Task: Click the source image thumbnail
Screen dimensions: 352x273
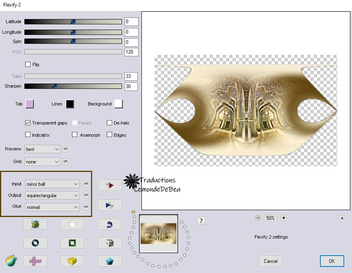Action: (159, 233)
